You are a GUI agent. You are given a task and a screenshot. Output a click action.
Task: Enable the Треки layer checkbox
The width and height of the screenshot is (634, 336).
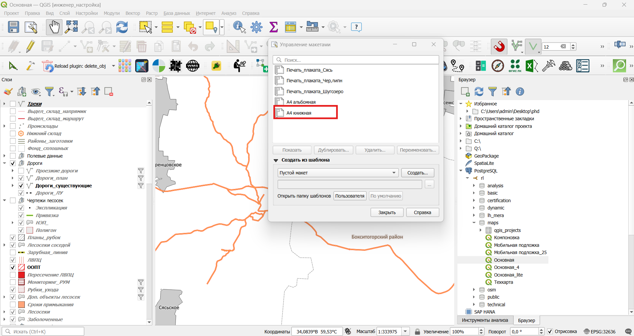pyautogui.click(x=13, y=104)
